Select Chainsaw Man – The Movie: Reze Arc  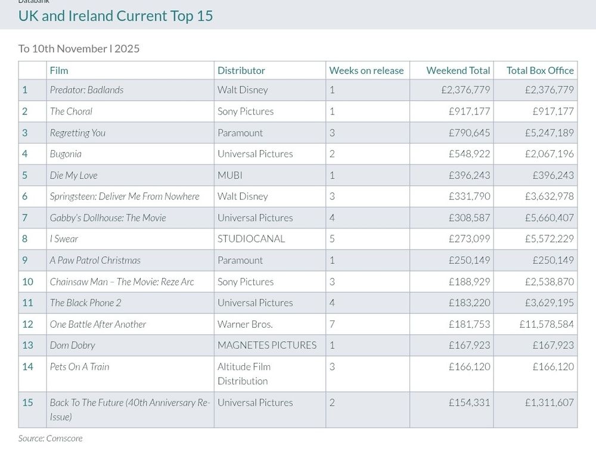[122, 282]
